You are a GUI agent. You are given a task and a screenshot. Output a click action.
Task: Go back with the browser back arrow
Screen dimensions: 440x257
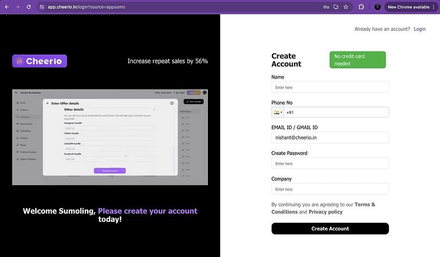point(7,7)
